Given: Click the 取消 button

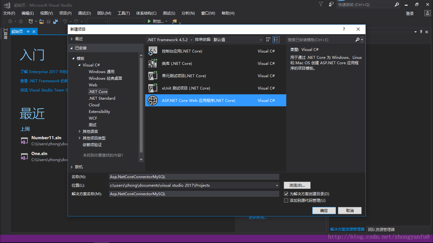Looking at the screenshot, I should [350, 211].
